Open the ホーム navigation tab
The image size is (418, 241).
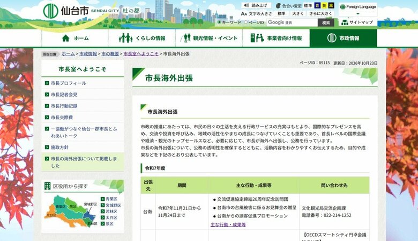pyautogui.click(x=75, y=38)
